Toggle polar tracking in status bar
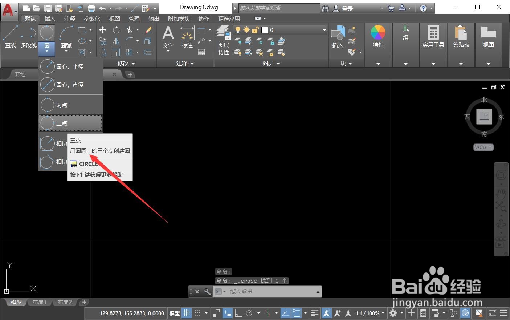Viewport: 510px width, 320px height. click(249, 313)
